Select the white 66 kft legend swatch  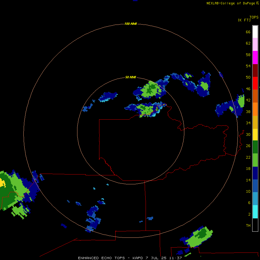click(255, 32)
